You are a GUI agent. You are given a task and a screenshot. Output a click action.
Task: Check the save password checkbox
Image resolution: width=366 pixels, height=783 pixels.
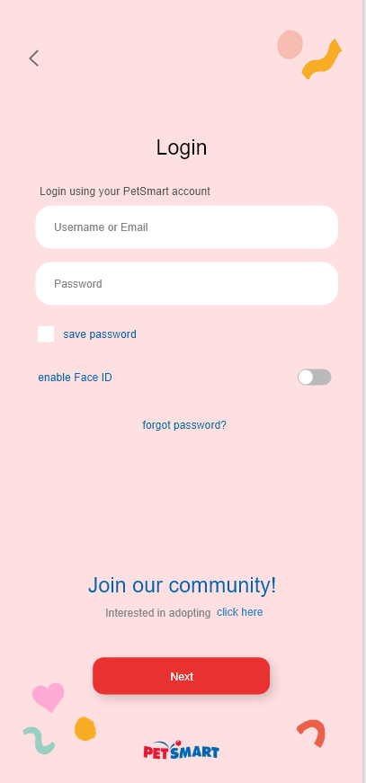pos(46,334)
